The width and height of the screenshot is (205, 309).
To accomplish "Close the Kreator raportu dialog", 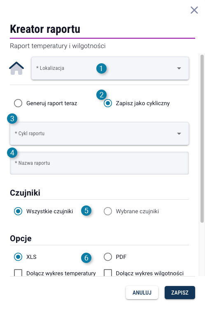I will pos(194,10).
